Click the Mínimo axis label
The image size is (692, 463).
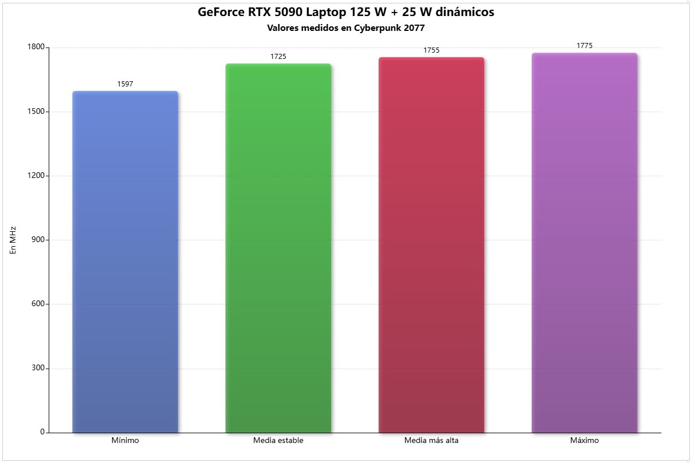coord(125,441)
